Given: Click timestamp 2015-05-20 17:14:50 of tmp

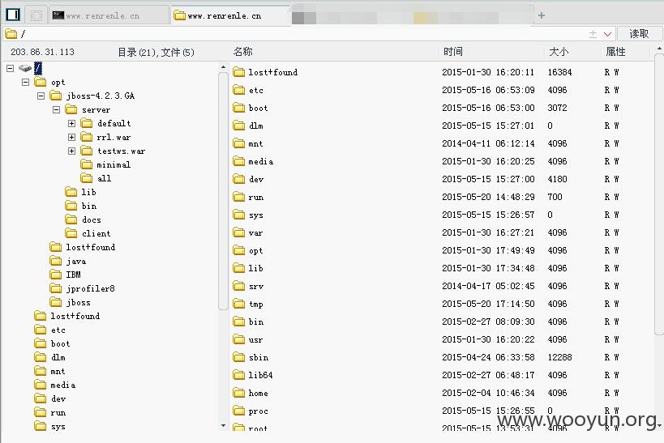Looking at the screenshot, I should (488, 304).
